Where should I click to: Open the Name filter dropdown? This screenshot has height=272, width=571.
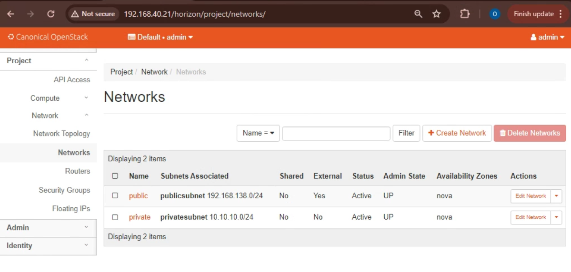pyautogui.click(x=258, y=133)
